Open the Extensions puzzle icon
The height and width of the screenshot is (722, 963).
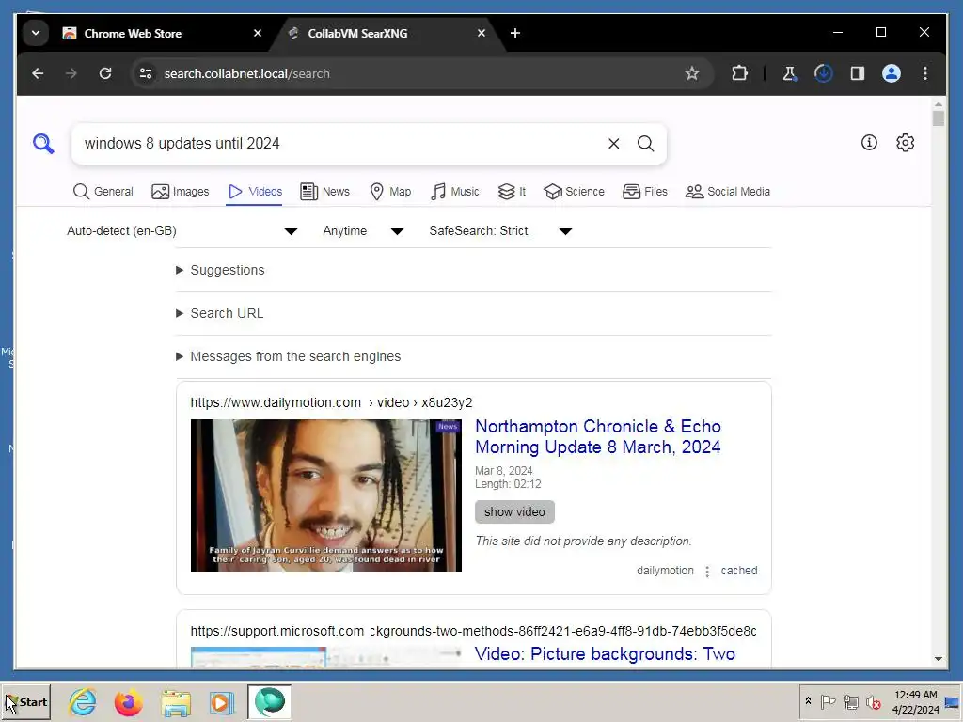(x=739, y=73)
